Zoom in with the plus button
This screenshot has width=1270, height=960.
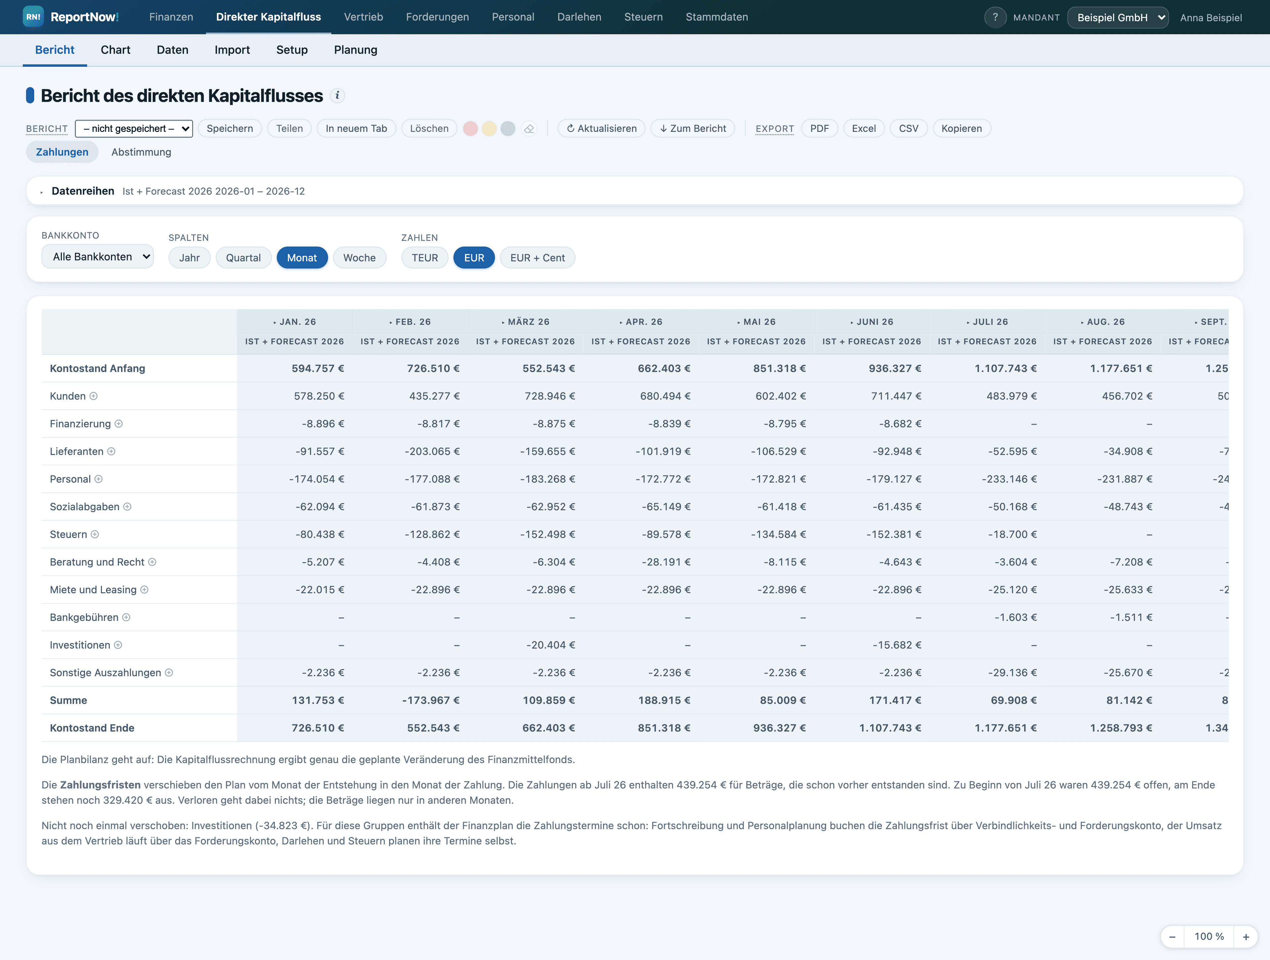tap(1246, 937)
